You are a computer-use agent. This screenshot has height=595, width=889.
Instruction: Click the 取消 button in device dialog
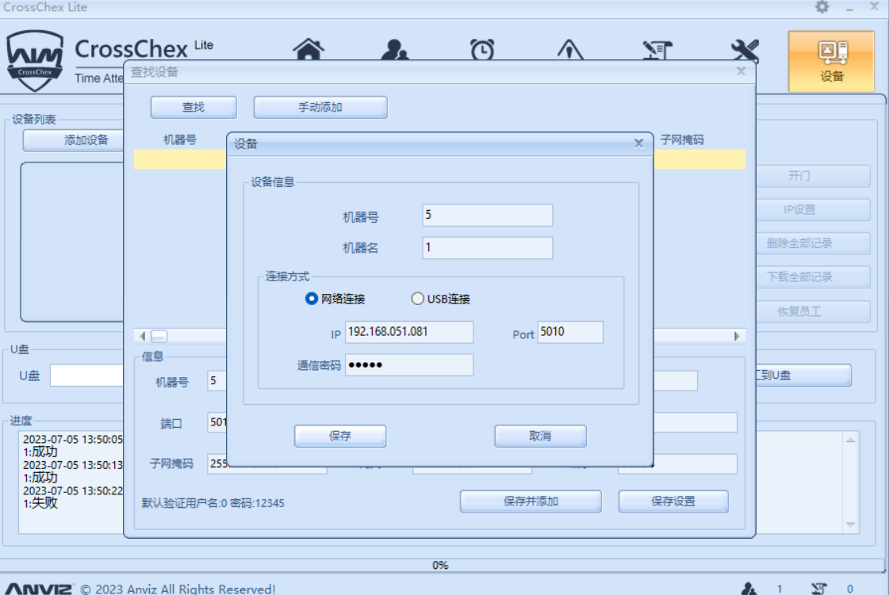540,436
